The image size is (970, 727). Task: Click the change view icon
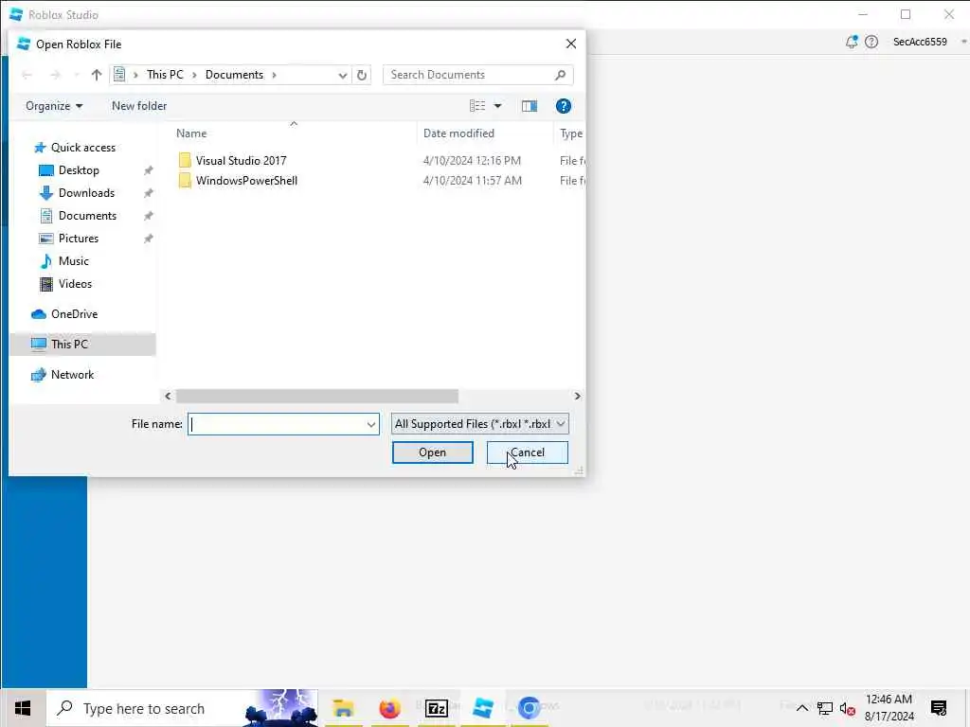click(x=477, y=106)
